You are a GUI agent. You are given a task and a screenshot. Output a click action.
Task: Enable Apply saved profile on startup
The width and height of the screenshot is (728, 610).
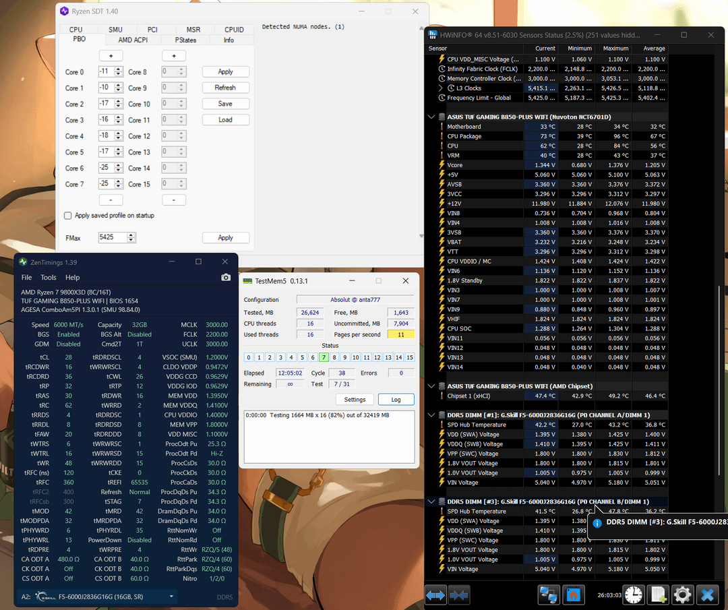68,216
